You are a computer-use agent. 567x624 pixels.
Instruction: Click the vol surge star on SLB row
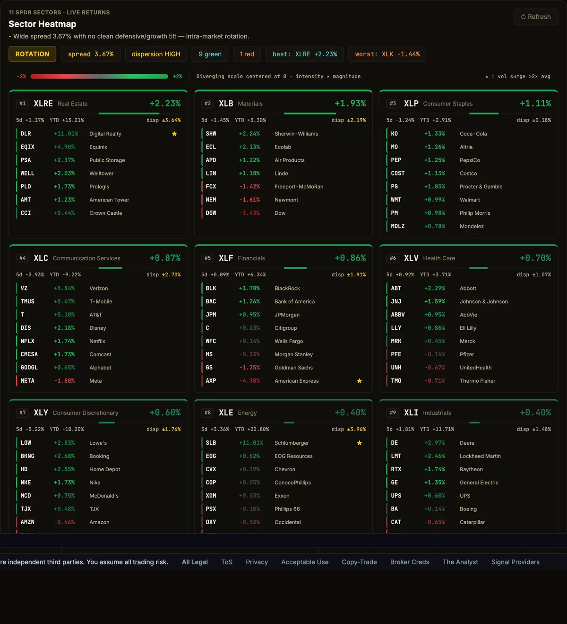click(x=360, y=443)
